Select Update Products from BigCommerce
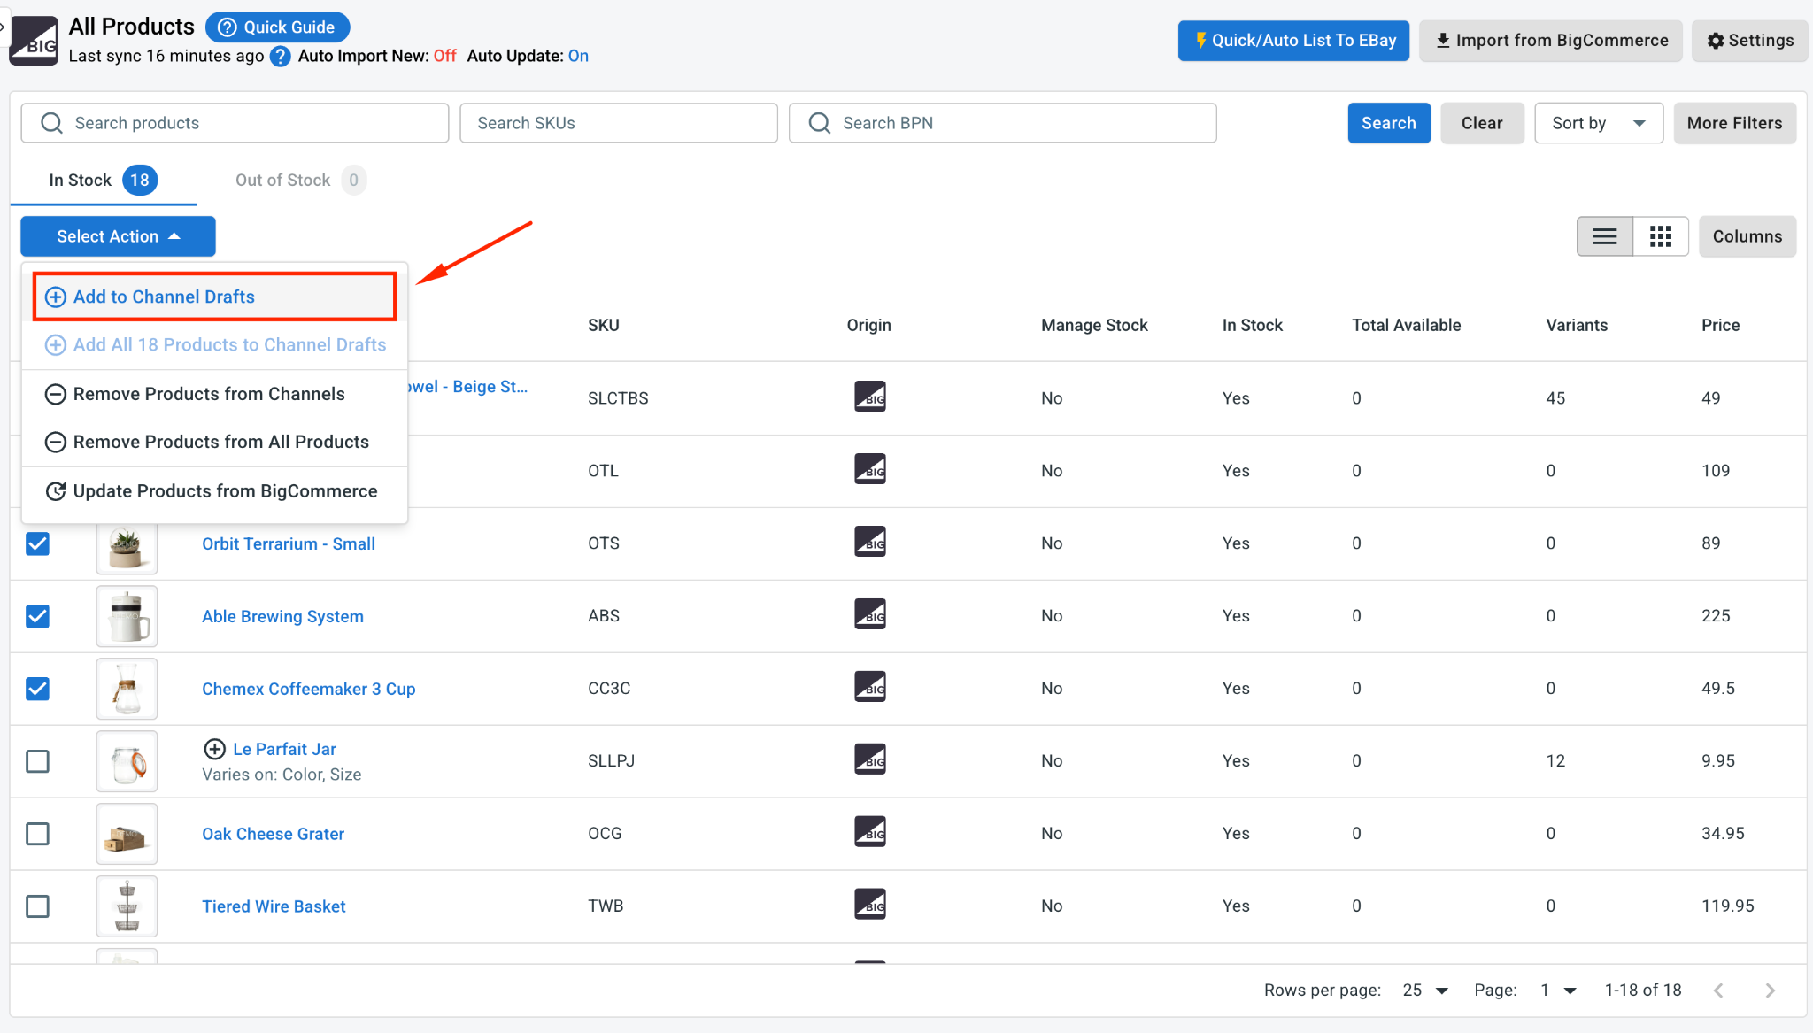The image size is (1813, 1033). click(214, 491)
